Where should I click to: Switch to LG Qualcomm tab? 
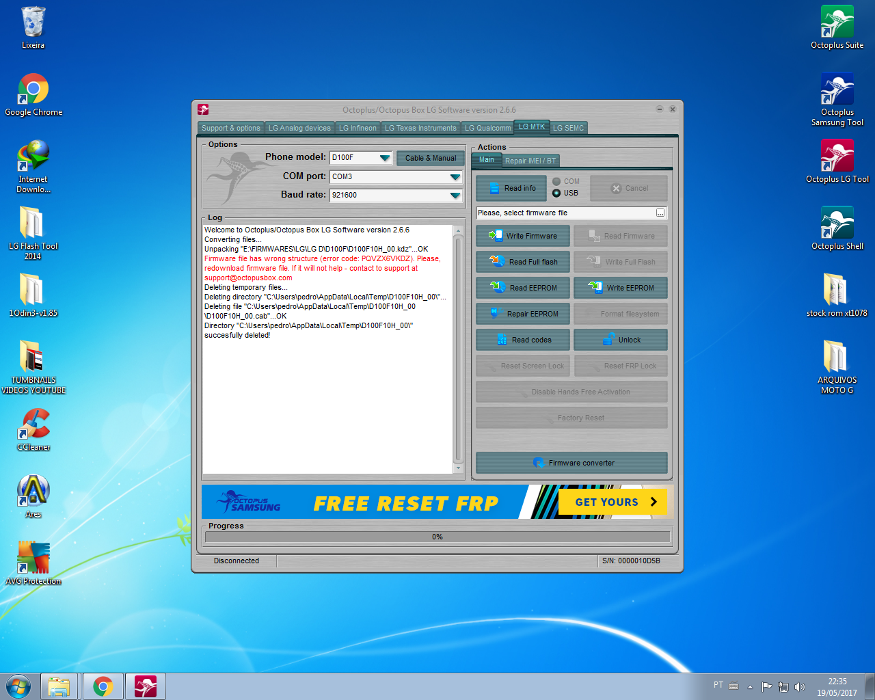(x=487, y=128)
